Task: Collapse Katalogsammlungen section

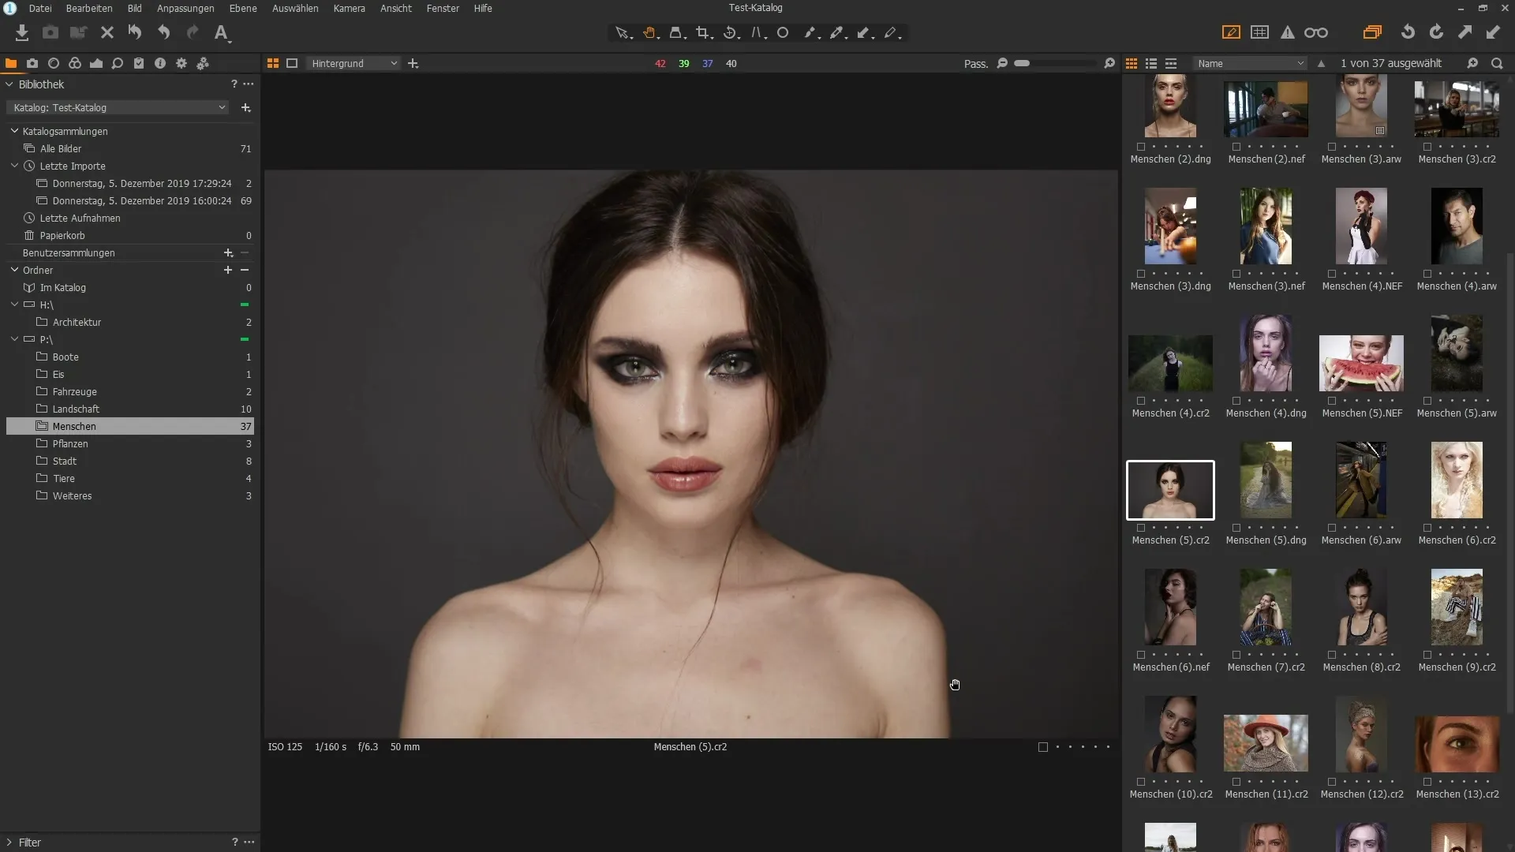Action: tap(14, 131)
